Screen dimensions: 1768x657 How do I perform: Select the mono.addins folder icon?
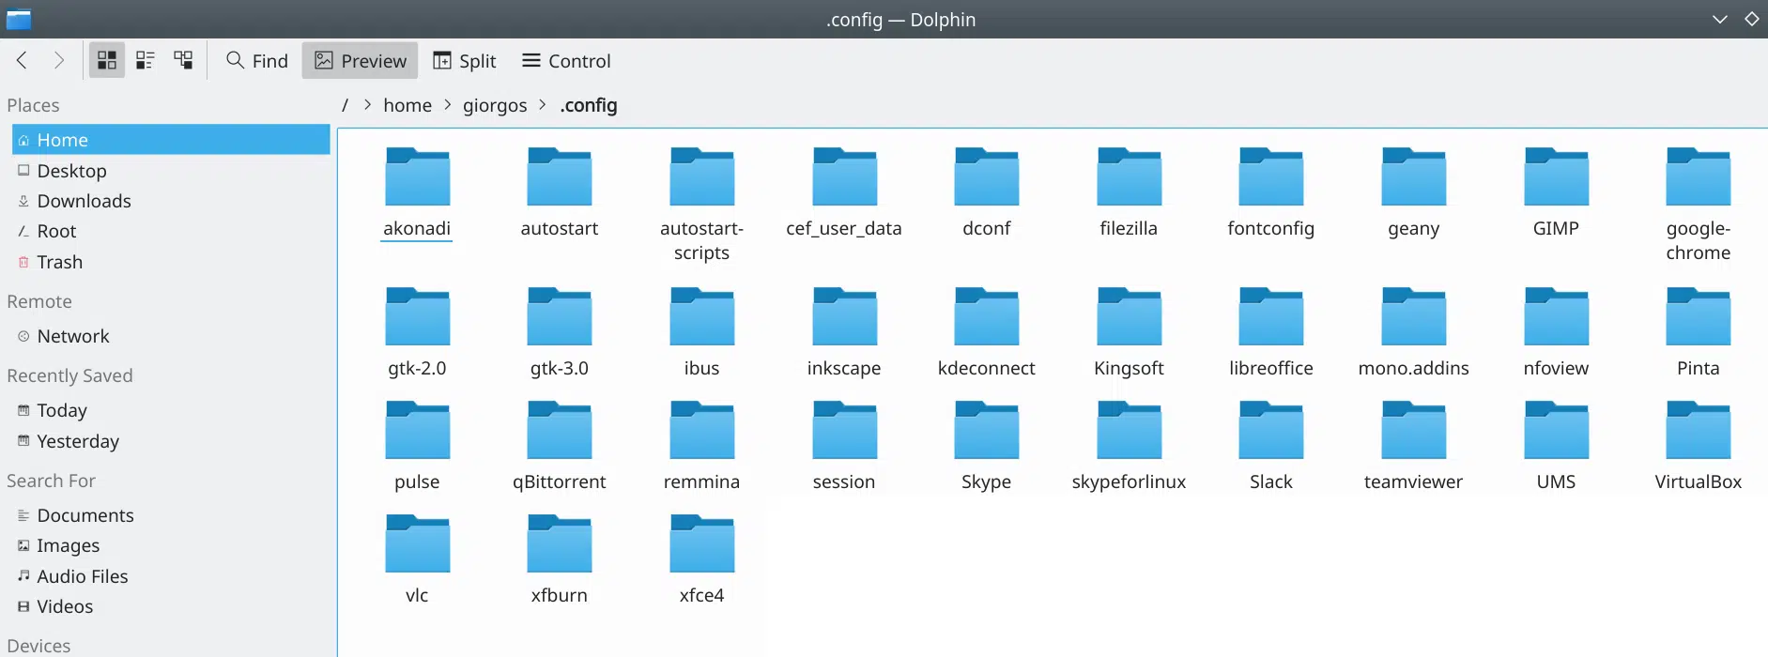pos(1414,316)
